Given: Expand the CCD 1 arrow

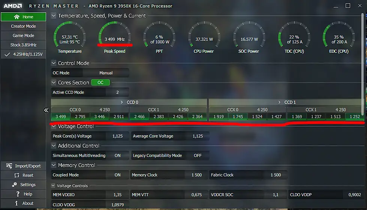Looking at the screenshot, I should [279, 102].
